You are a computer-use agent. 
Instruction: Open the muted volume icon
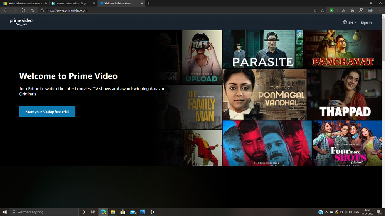point(351,212)
